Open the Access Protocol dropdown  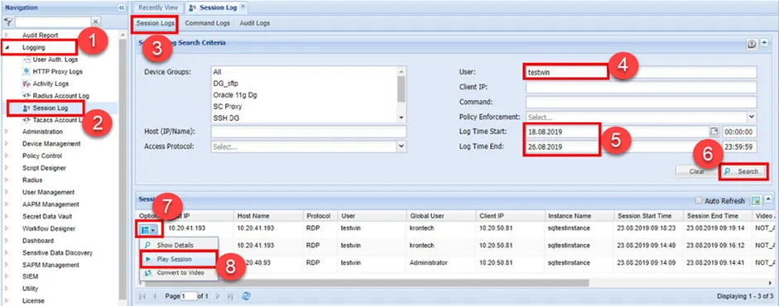tap(402, 146)
